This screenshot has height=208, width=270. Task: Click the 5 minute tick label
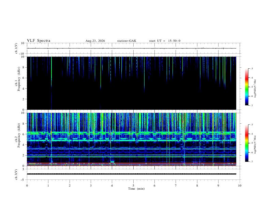[x=133, y=186]
